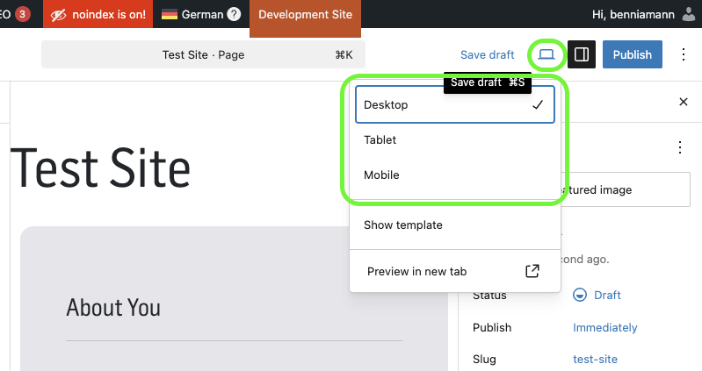Screen dimensions: 702x371
Task: Open the Immediately publish date dropdown
Action: pos(605,327)
